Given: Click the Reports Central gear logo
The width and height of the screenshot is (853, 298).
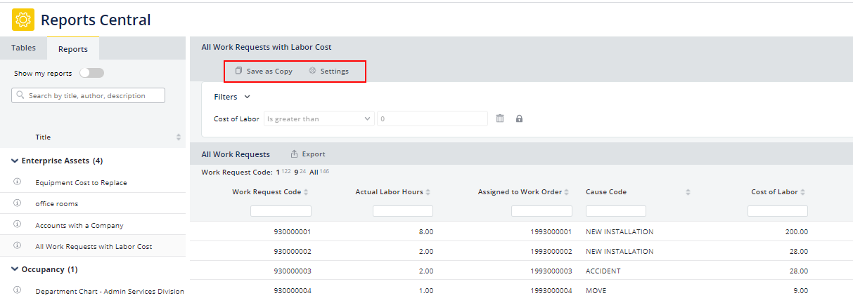Looking at the screenshot, I should coord(23,20).
